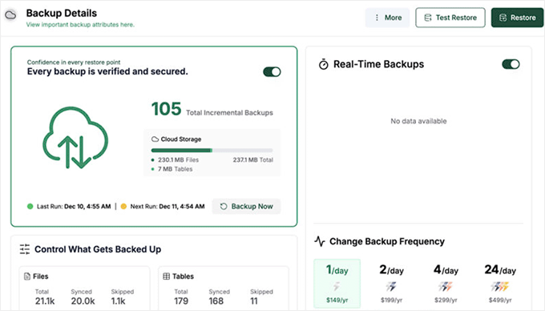Click the '$499/yr' price label

click(500, 300)
